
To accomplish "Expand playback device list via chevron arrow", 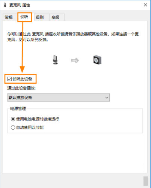I will [x=107, y=98].
